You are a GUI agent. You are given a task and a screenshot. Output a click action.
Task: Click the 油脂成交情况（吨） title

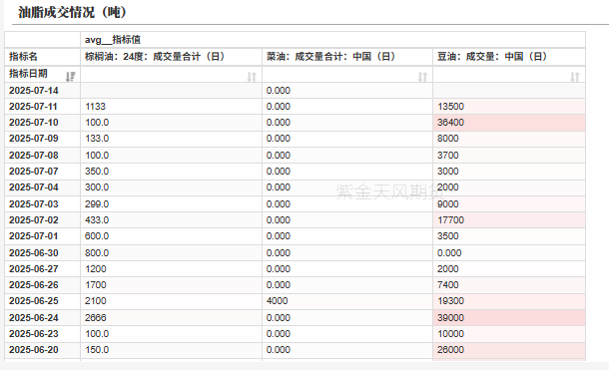72,12
